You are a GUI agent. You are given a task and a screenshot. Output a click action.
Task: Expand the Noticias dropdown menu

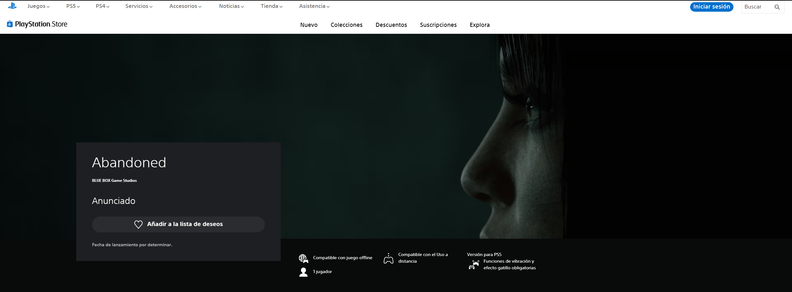[x=232, y=6]
